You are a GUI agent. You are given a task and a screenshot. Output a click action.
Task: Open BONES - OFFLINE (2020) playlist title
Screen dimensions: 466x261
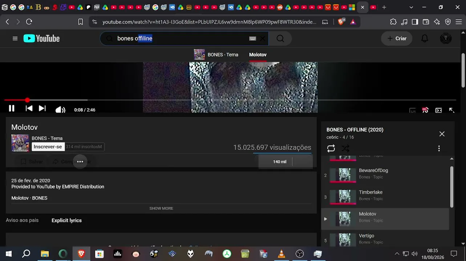pyautogui.click(x=355, y=130)
